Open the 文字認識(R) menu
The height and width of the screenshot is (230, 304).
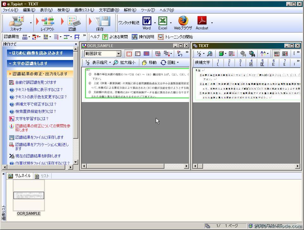(109, 10)
